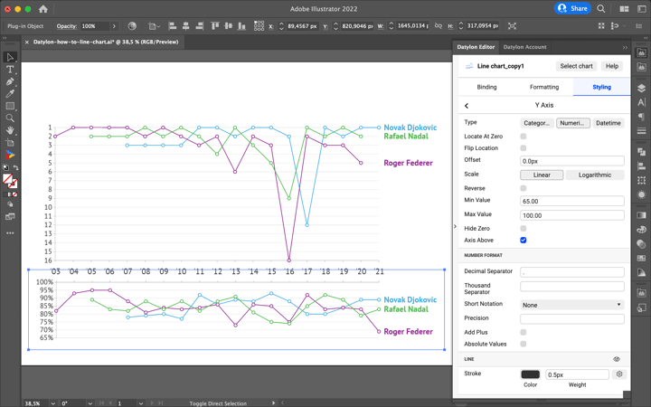Open the Short Notation dropdown
The image size is (651, 407).
572,305
